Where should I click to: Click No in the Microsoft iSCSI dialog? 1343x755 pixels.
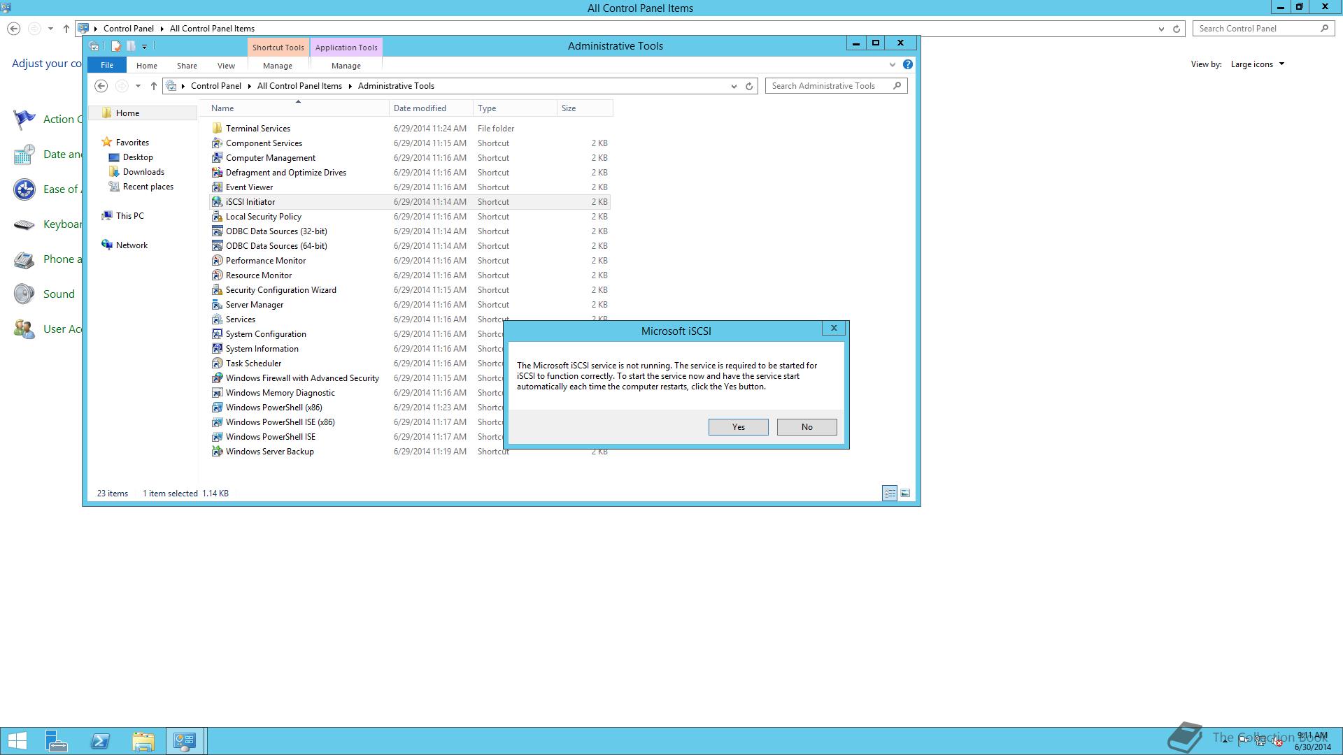coord(806,426)
